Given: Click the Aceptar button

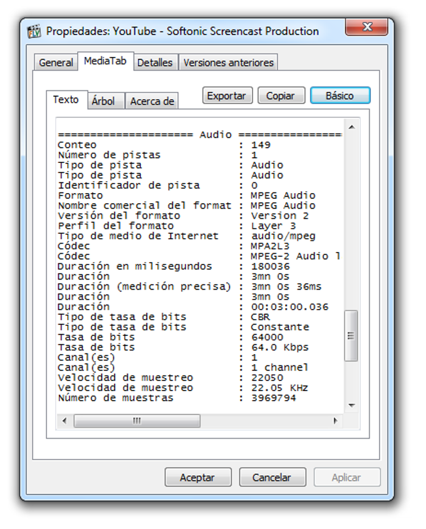Looking at the screenshot, I should point(198,477).
